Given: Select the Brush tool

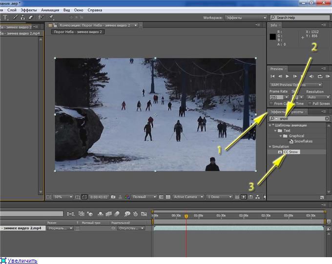Looking at the screenshot, I should tap(15, 18).
